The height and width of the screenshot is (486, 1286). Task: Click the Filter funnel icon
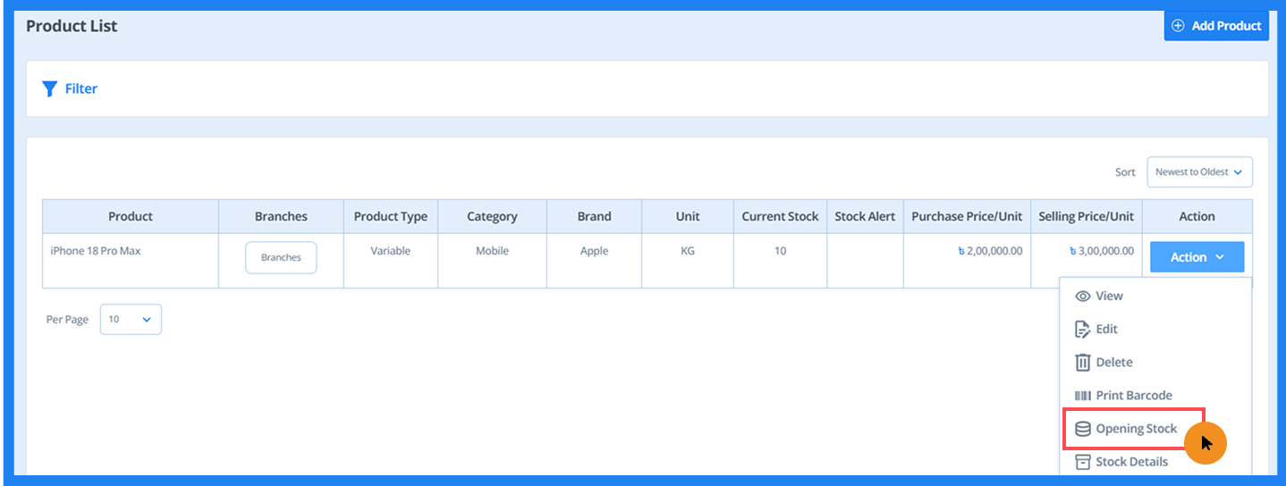(50, 88)
